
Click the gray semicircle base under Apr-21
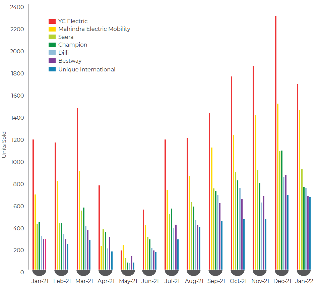(105, 273)
